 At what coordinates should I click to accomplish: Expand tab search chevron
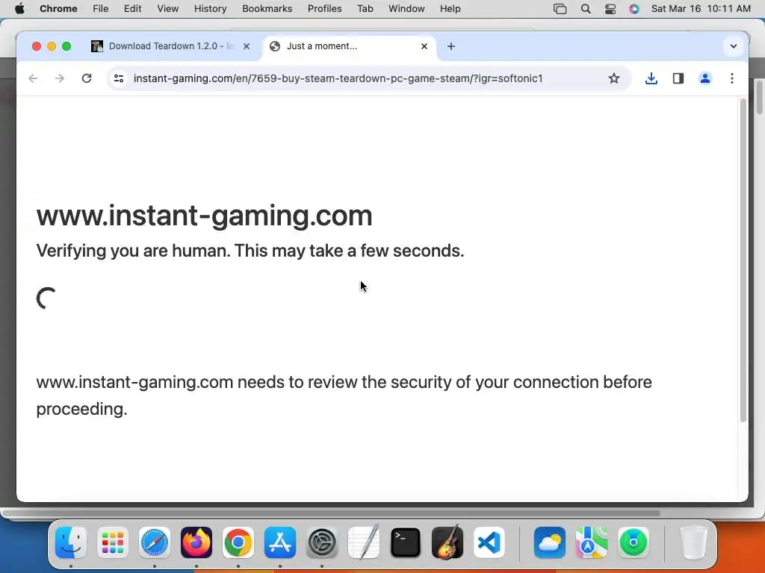tap(734, 46)
